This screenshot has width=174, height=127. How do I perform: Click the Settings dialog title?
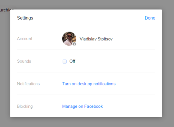click(x=25, y=18)
